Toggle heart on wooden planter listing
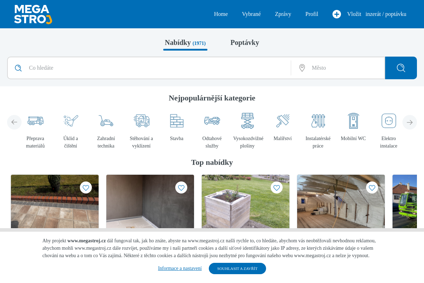Viewport: 424px width, 283px height. coord(277,187)
